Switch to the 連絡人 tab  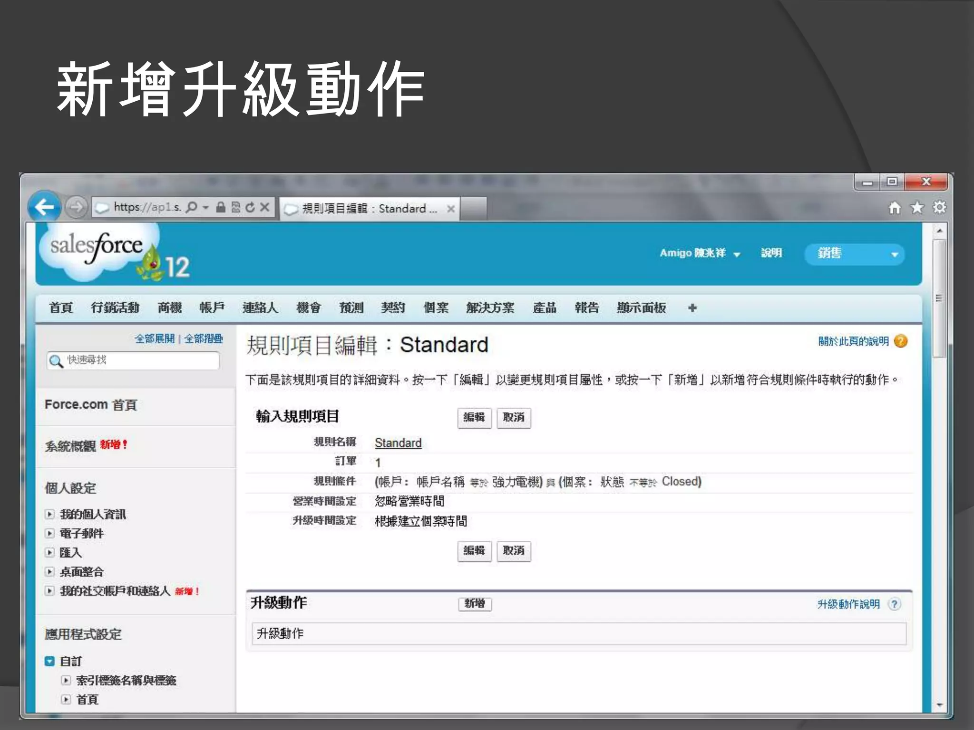[x=260, y=308]
